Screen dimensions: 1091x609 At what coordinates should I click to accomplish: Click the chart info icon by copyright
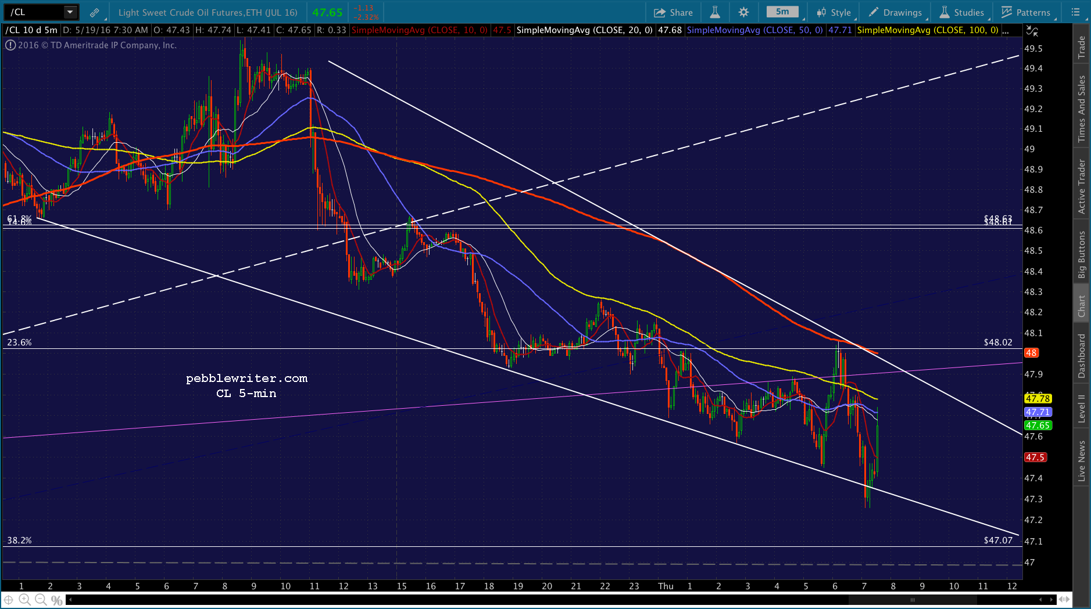click(10, 45)
